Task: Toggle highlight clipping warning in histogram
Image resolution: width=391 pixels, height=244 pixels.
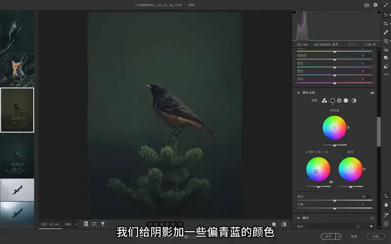Action: (x=379, y=12)
